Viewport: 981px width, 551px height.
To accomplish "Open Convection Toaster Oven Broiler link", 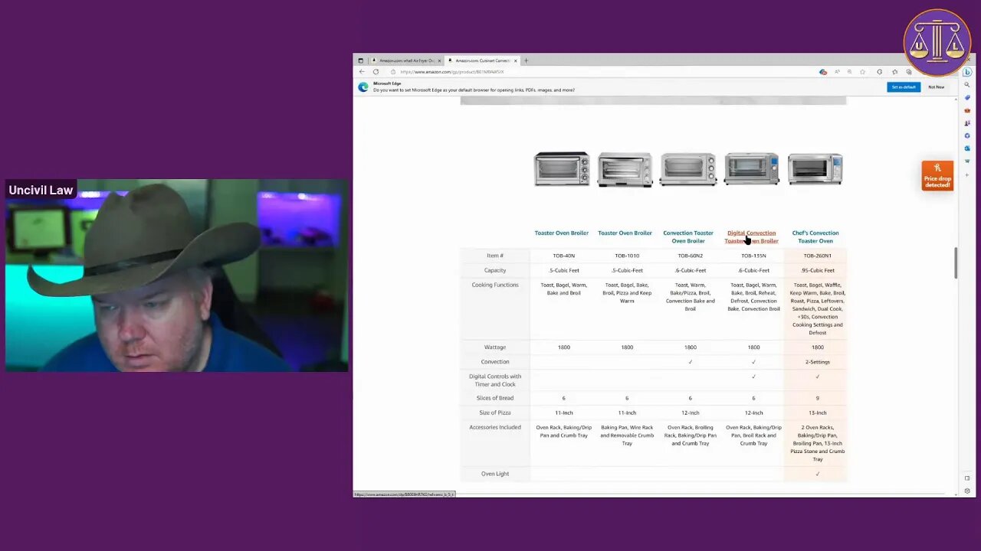I will click(x=688, y=236).
